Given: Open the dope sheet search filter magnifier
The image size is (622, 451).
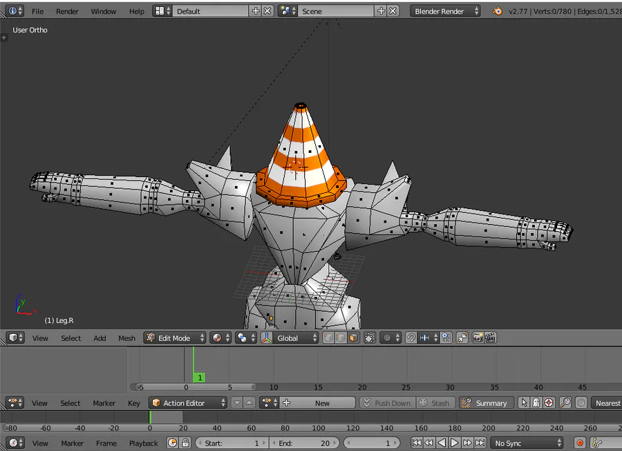Looking at the screenshot, I should click(565, 403).
